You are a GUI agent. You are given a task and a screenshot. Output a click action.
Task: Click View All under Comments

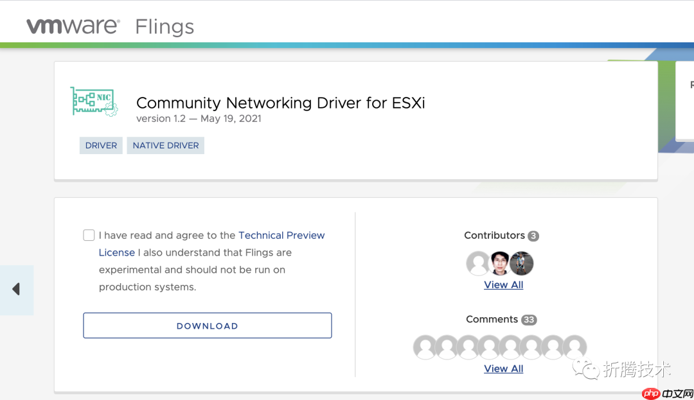(504, 369)
